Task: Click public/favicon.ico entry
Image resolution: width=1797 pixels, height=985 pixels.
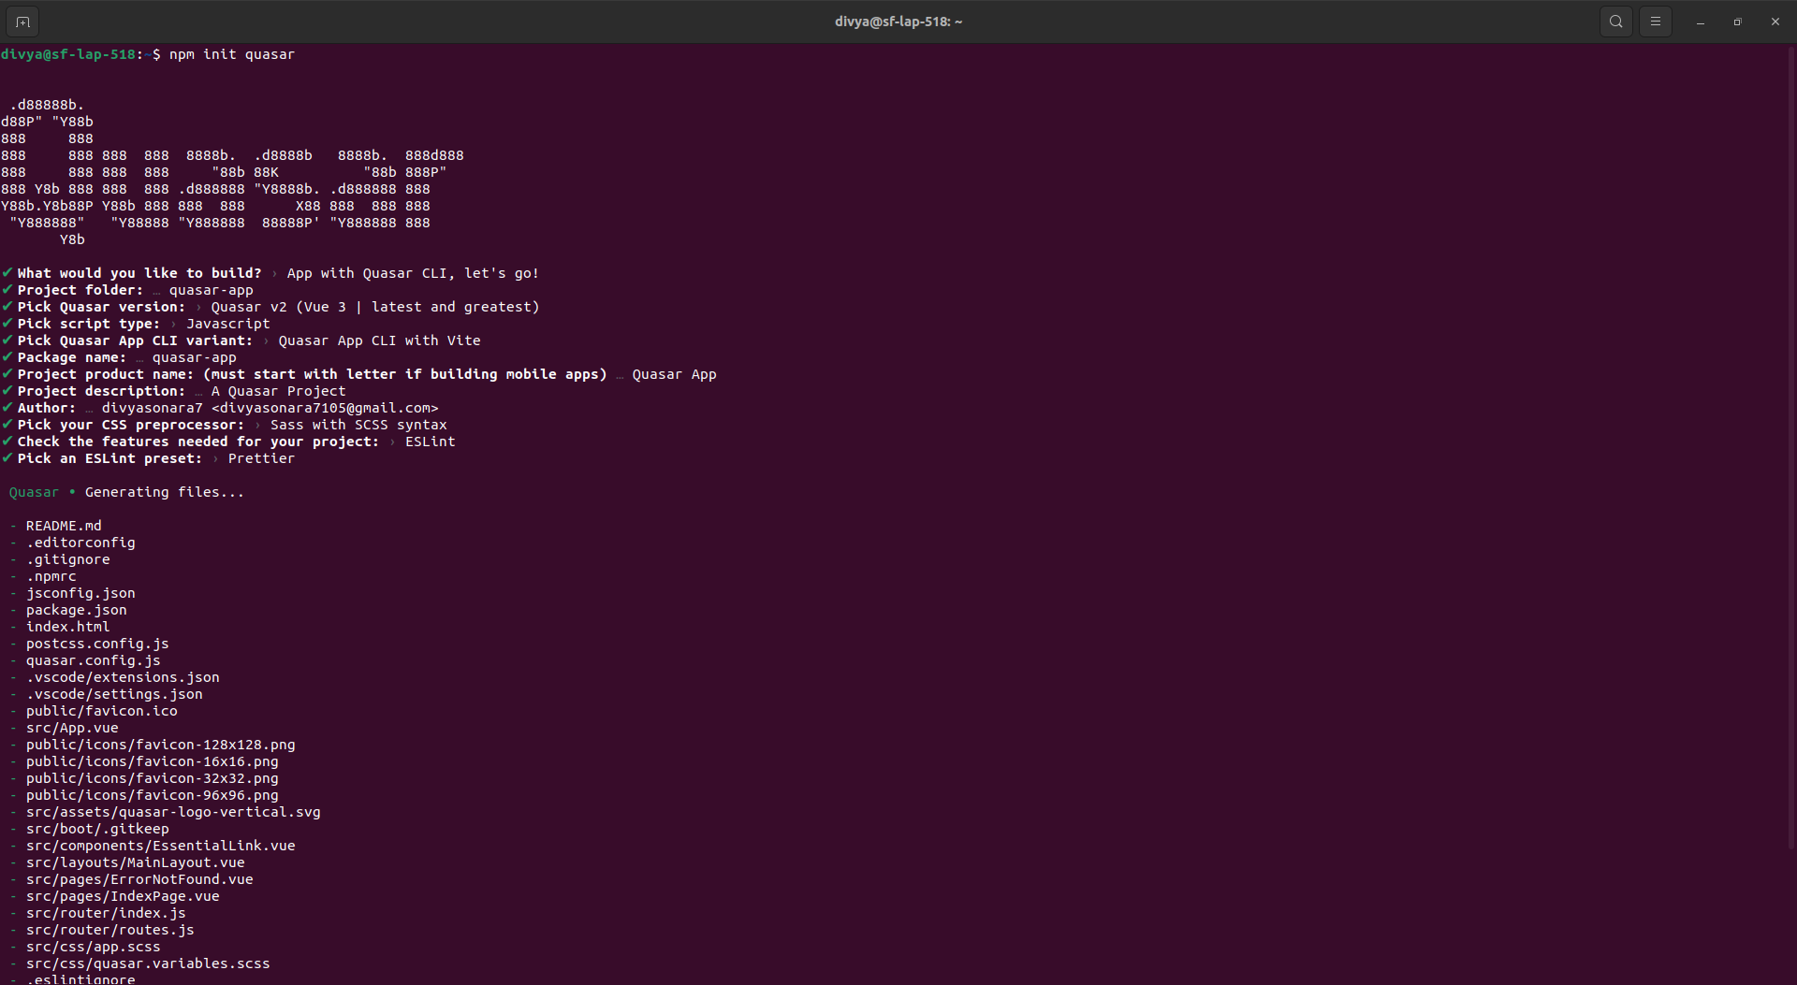Action: click(102, 712)
